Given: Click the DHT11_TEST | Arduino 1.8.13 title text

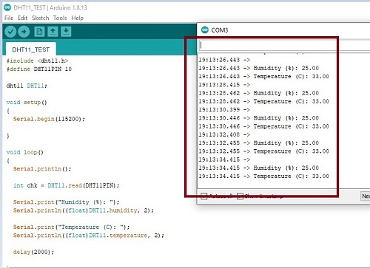Looking at the screenshot, I should point(50,7).
